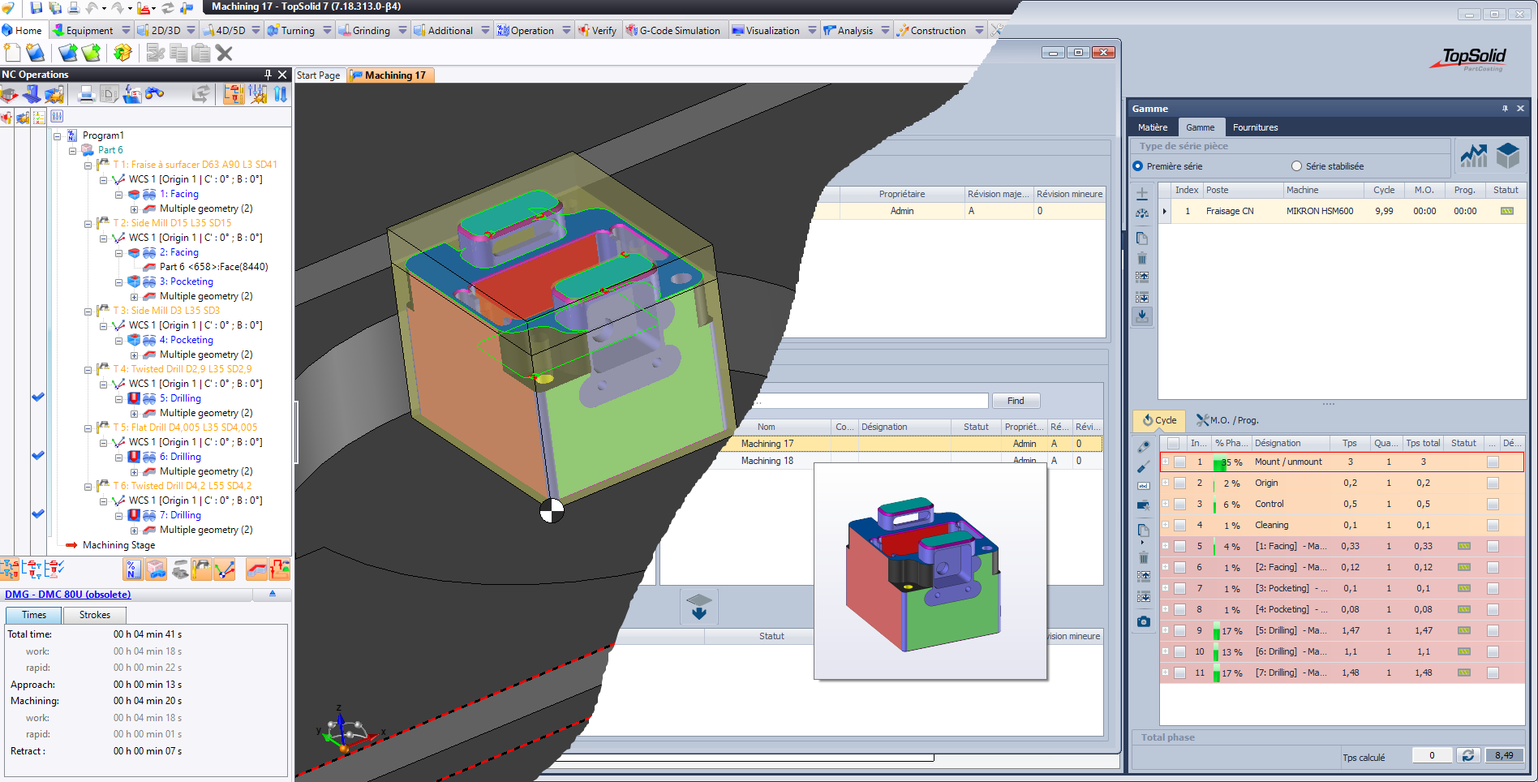1538x782 pixels.
Task: Select the Série stabilisée radio button
Action: tap(1296, 166)
